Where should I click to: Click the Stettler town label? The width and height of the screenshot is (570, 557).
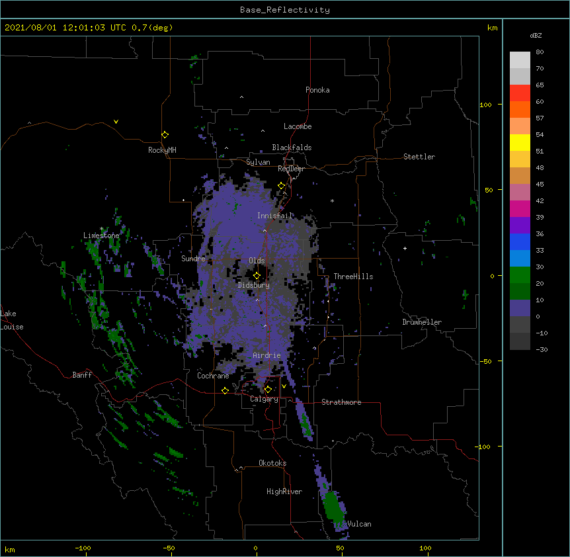click(x=419, y=157)
